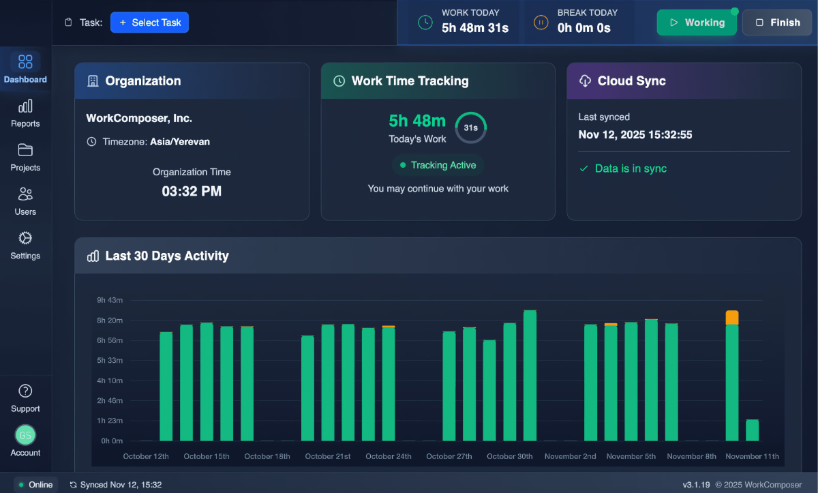
Task: Open Account from the sidebar
Action: point(25,435)
